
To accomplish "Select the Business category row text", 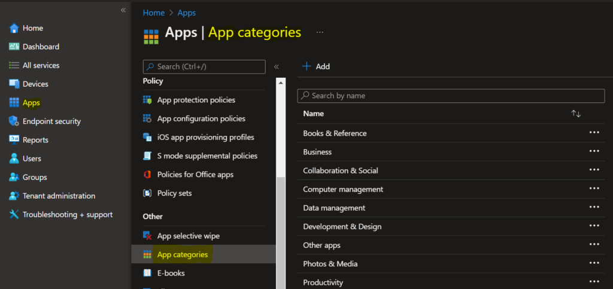I will coord(317,152).
